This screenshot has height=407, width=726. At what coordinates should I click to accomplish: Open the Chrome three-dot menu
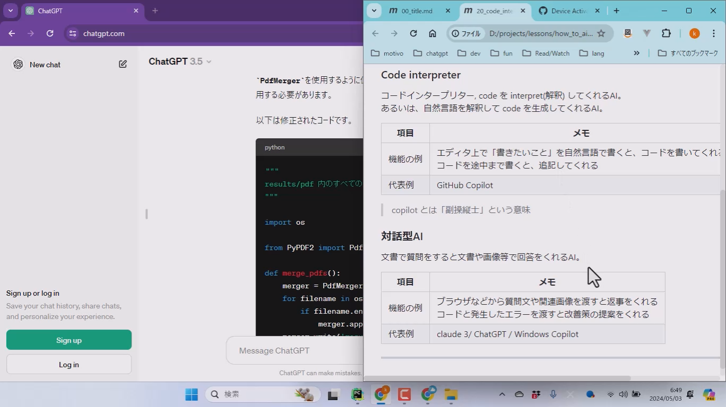(x=714, y=33)
